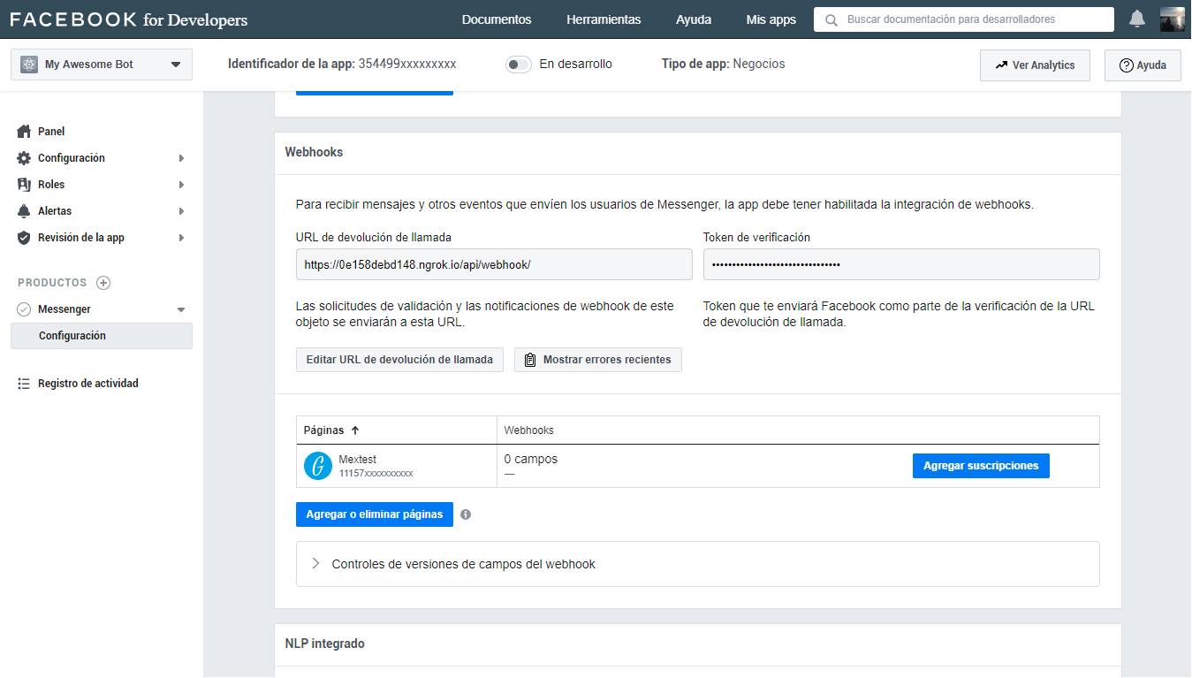
Task: Open the notifications bell
Action: 1137,19
